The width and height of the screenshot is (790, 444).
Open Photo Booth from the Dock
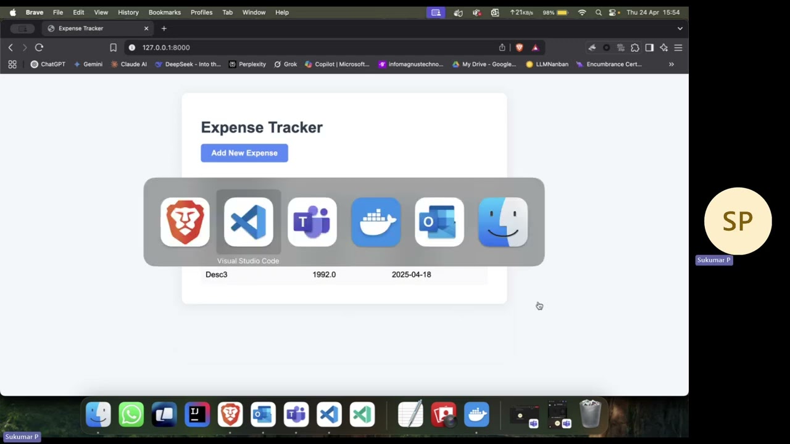pyautogui.click(x=444, y=414)
